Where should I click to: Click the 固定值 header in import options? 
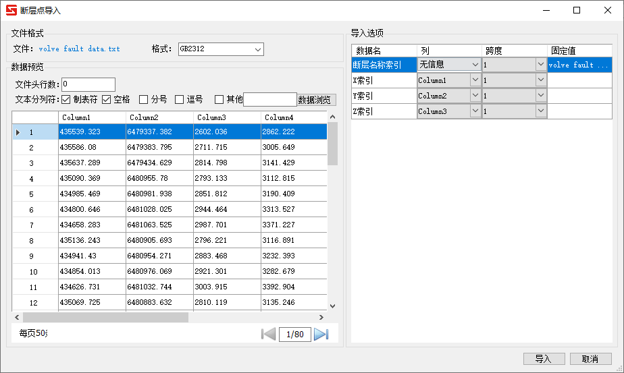click(x=580, y=51)
